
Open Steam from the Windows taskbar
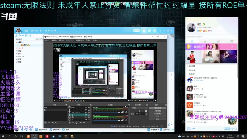pyautogui.click(x=53, y=136)
